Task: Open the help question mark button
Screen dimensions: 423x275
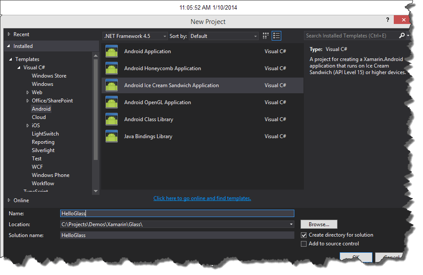Action: tap(388, 20)
